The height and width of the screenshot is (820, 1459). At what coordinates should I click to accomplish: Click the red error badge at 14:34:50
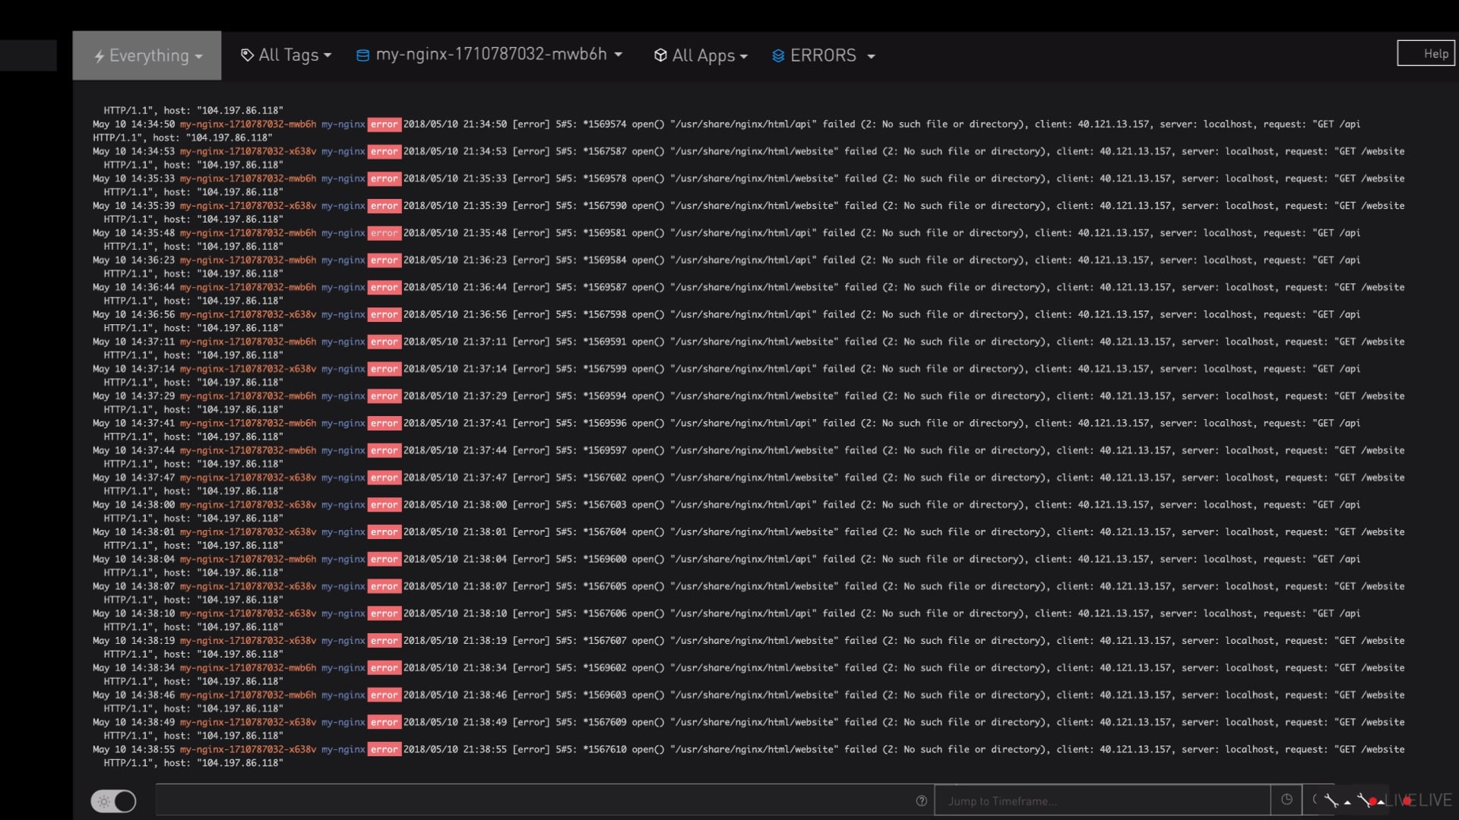click(x=385, y=125)
